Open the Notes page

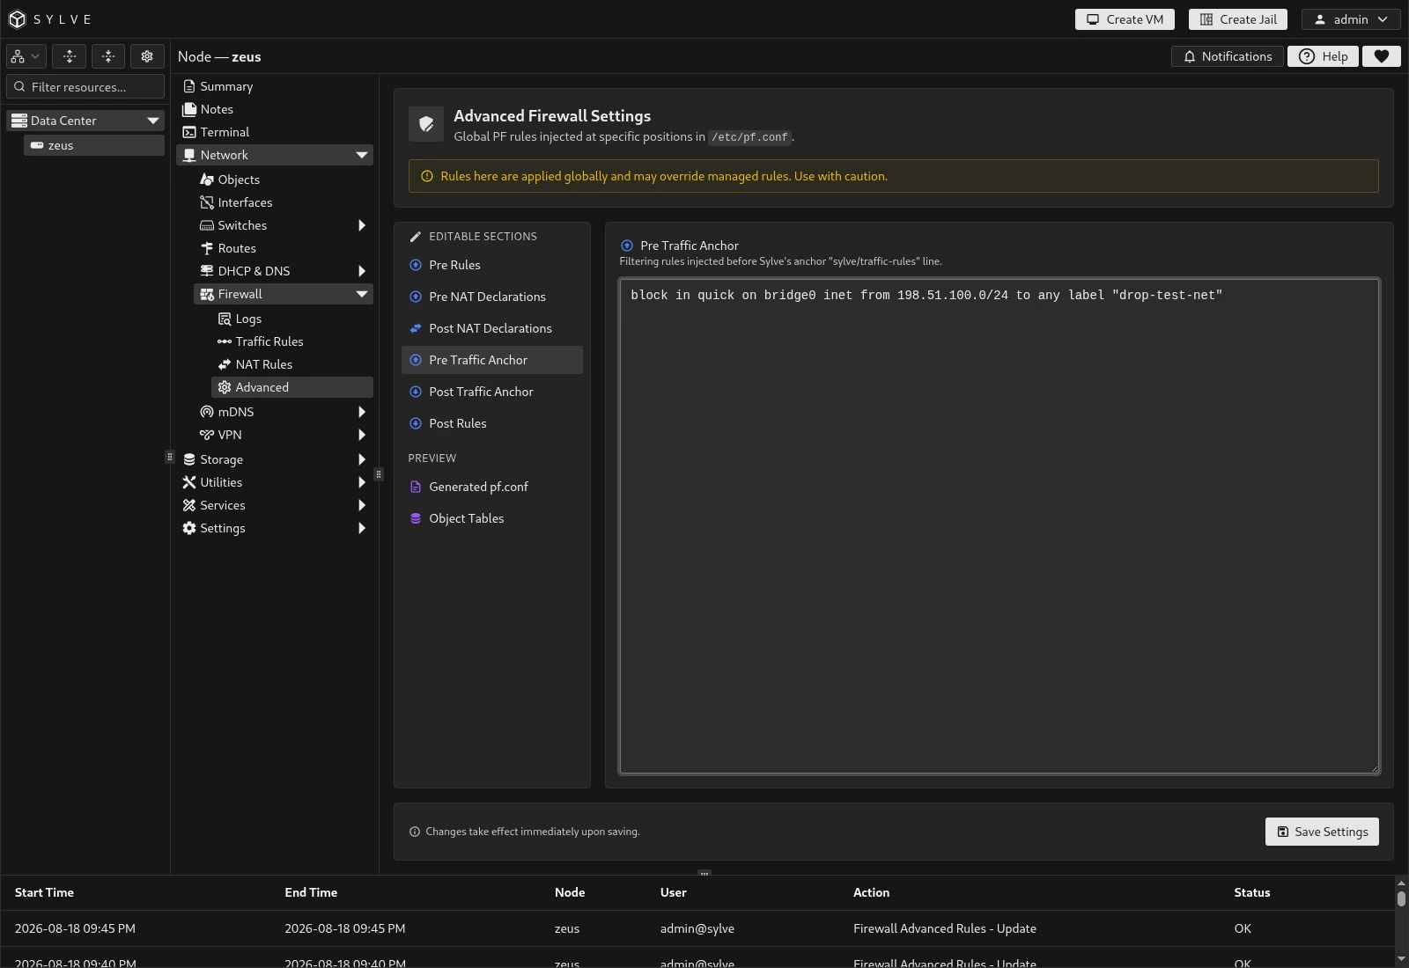point(217,109)
